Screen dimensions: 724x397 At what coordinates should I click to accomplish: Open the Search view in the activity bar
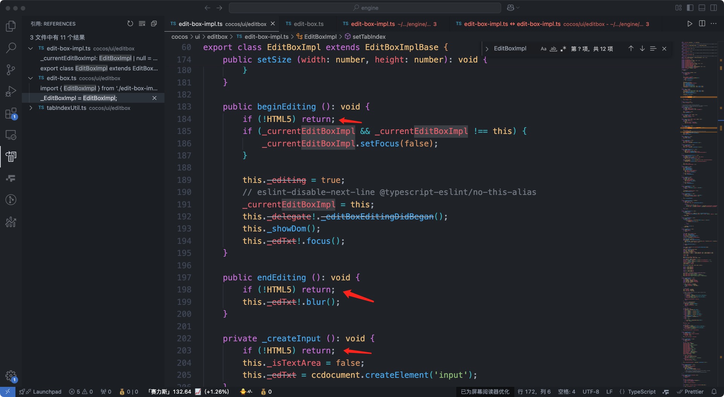coord(11,48)
